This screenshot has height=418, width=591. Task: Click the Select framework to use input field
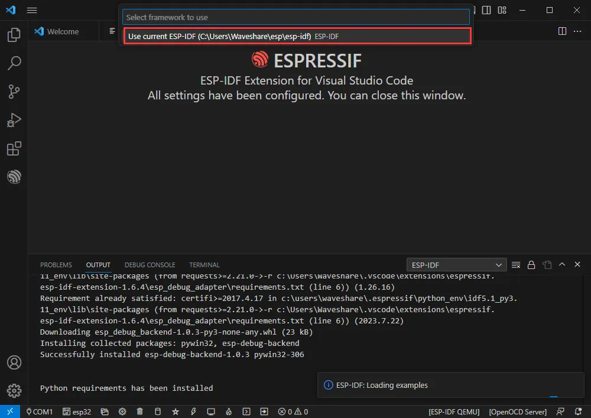pos(295,16)
